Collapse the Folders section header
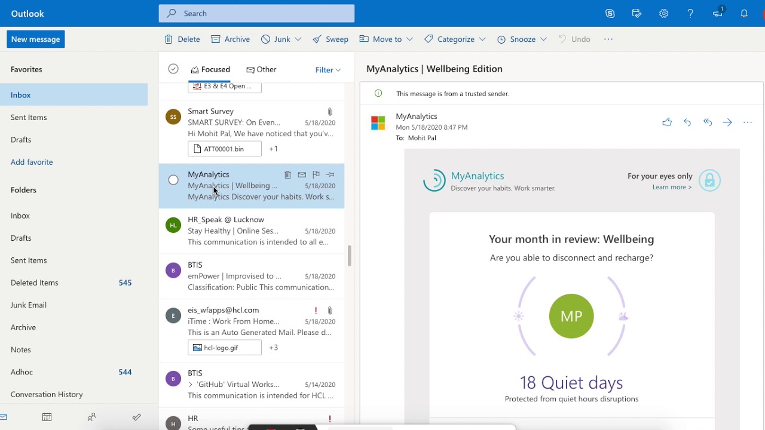The image size is (765, 430). click(23, 190)
